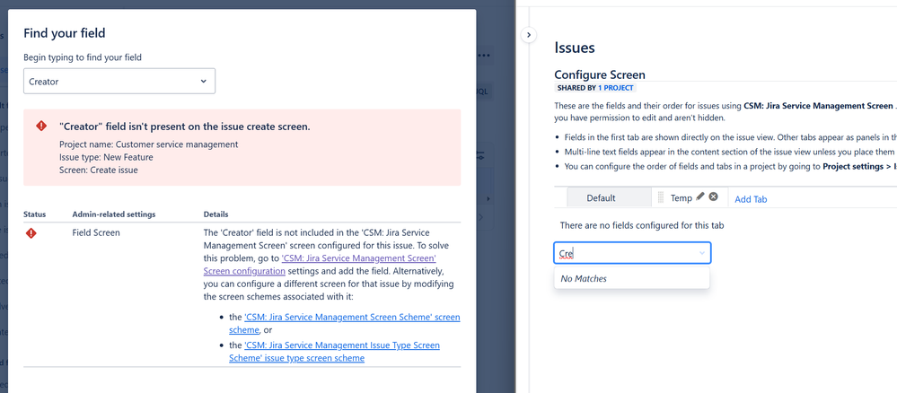Click the '1 PROJECT' shared-by link
897x393 pixels.
click(x=616, y=88)
